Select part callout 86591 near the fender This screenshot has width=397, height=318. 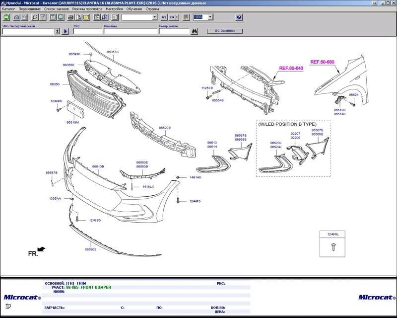[354, 95]
